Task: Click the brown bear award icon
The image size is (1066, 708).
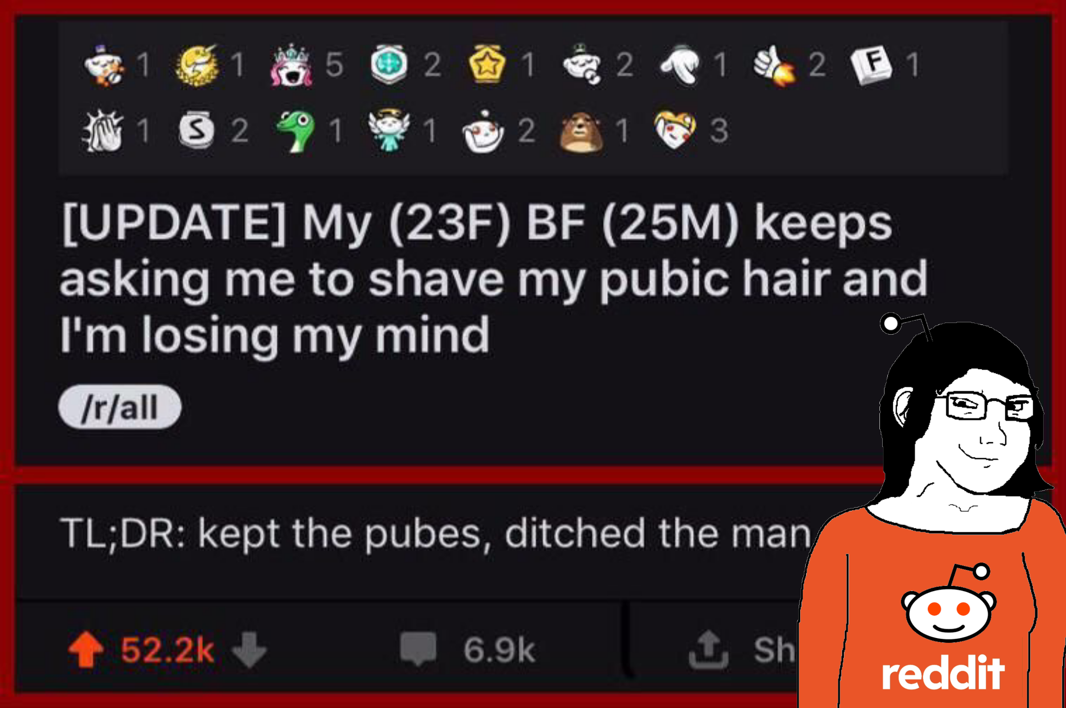Action: point(581,132)
